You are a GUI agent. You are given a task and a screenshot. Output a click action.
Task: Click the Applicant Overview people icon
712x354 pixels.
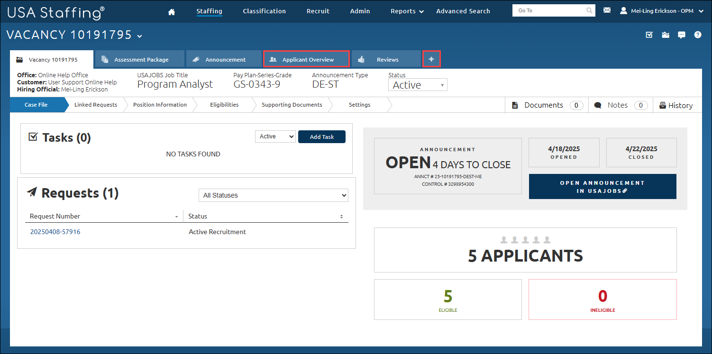273,59
